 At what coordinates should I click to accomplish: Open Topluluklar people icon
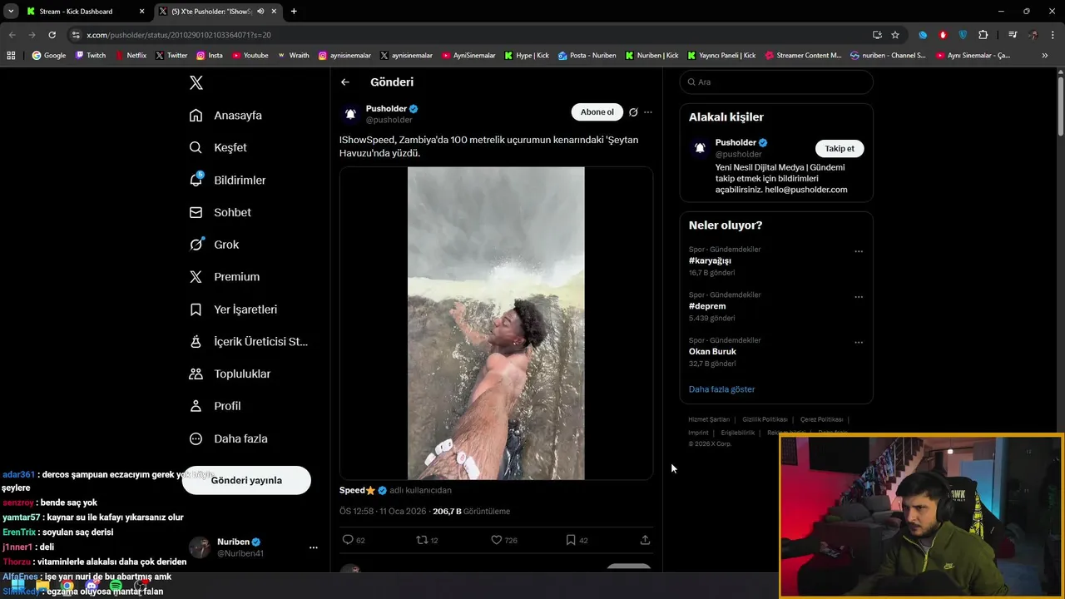tap(196, 374)
